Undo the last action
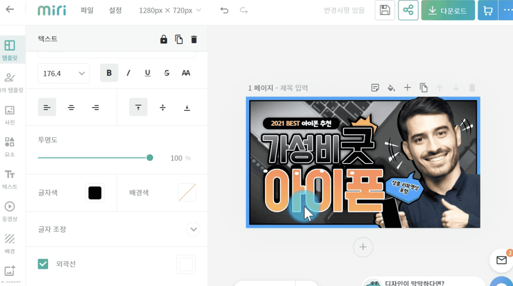513x286 pixels. [224, 11]
